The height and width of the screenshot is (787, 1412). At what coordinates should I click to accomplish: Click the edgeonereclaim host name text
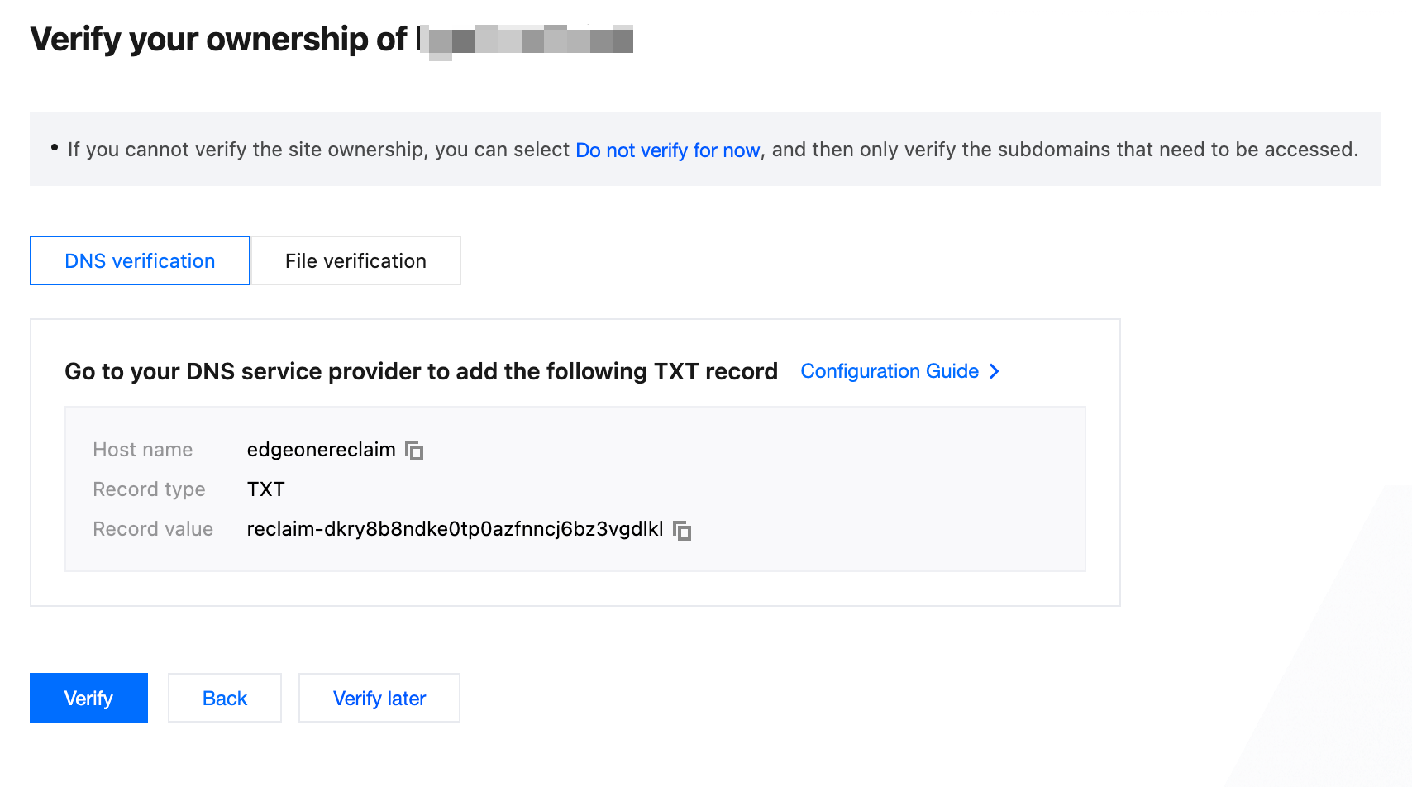pyautogui.click(x=321, y=450)
